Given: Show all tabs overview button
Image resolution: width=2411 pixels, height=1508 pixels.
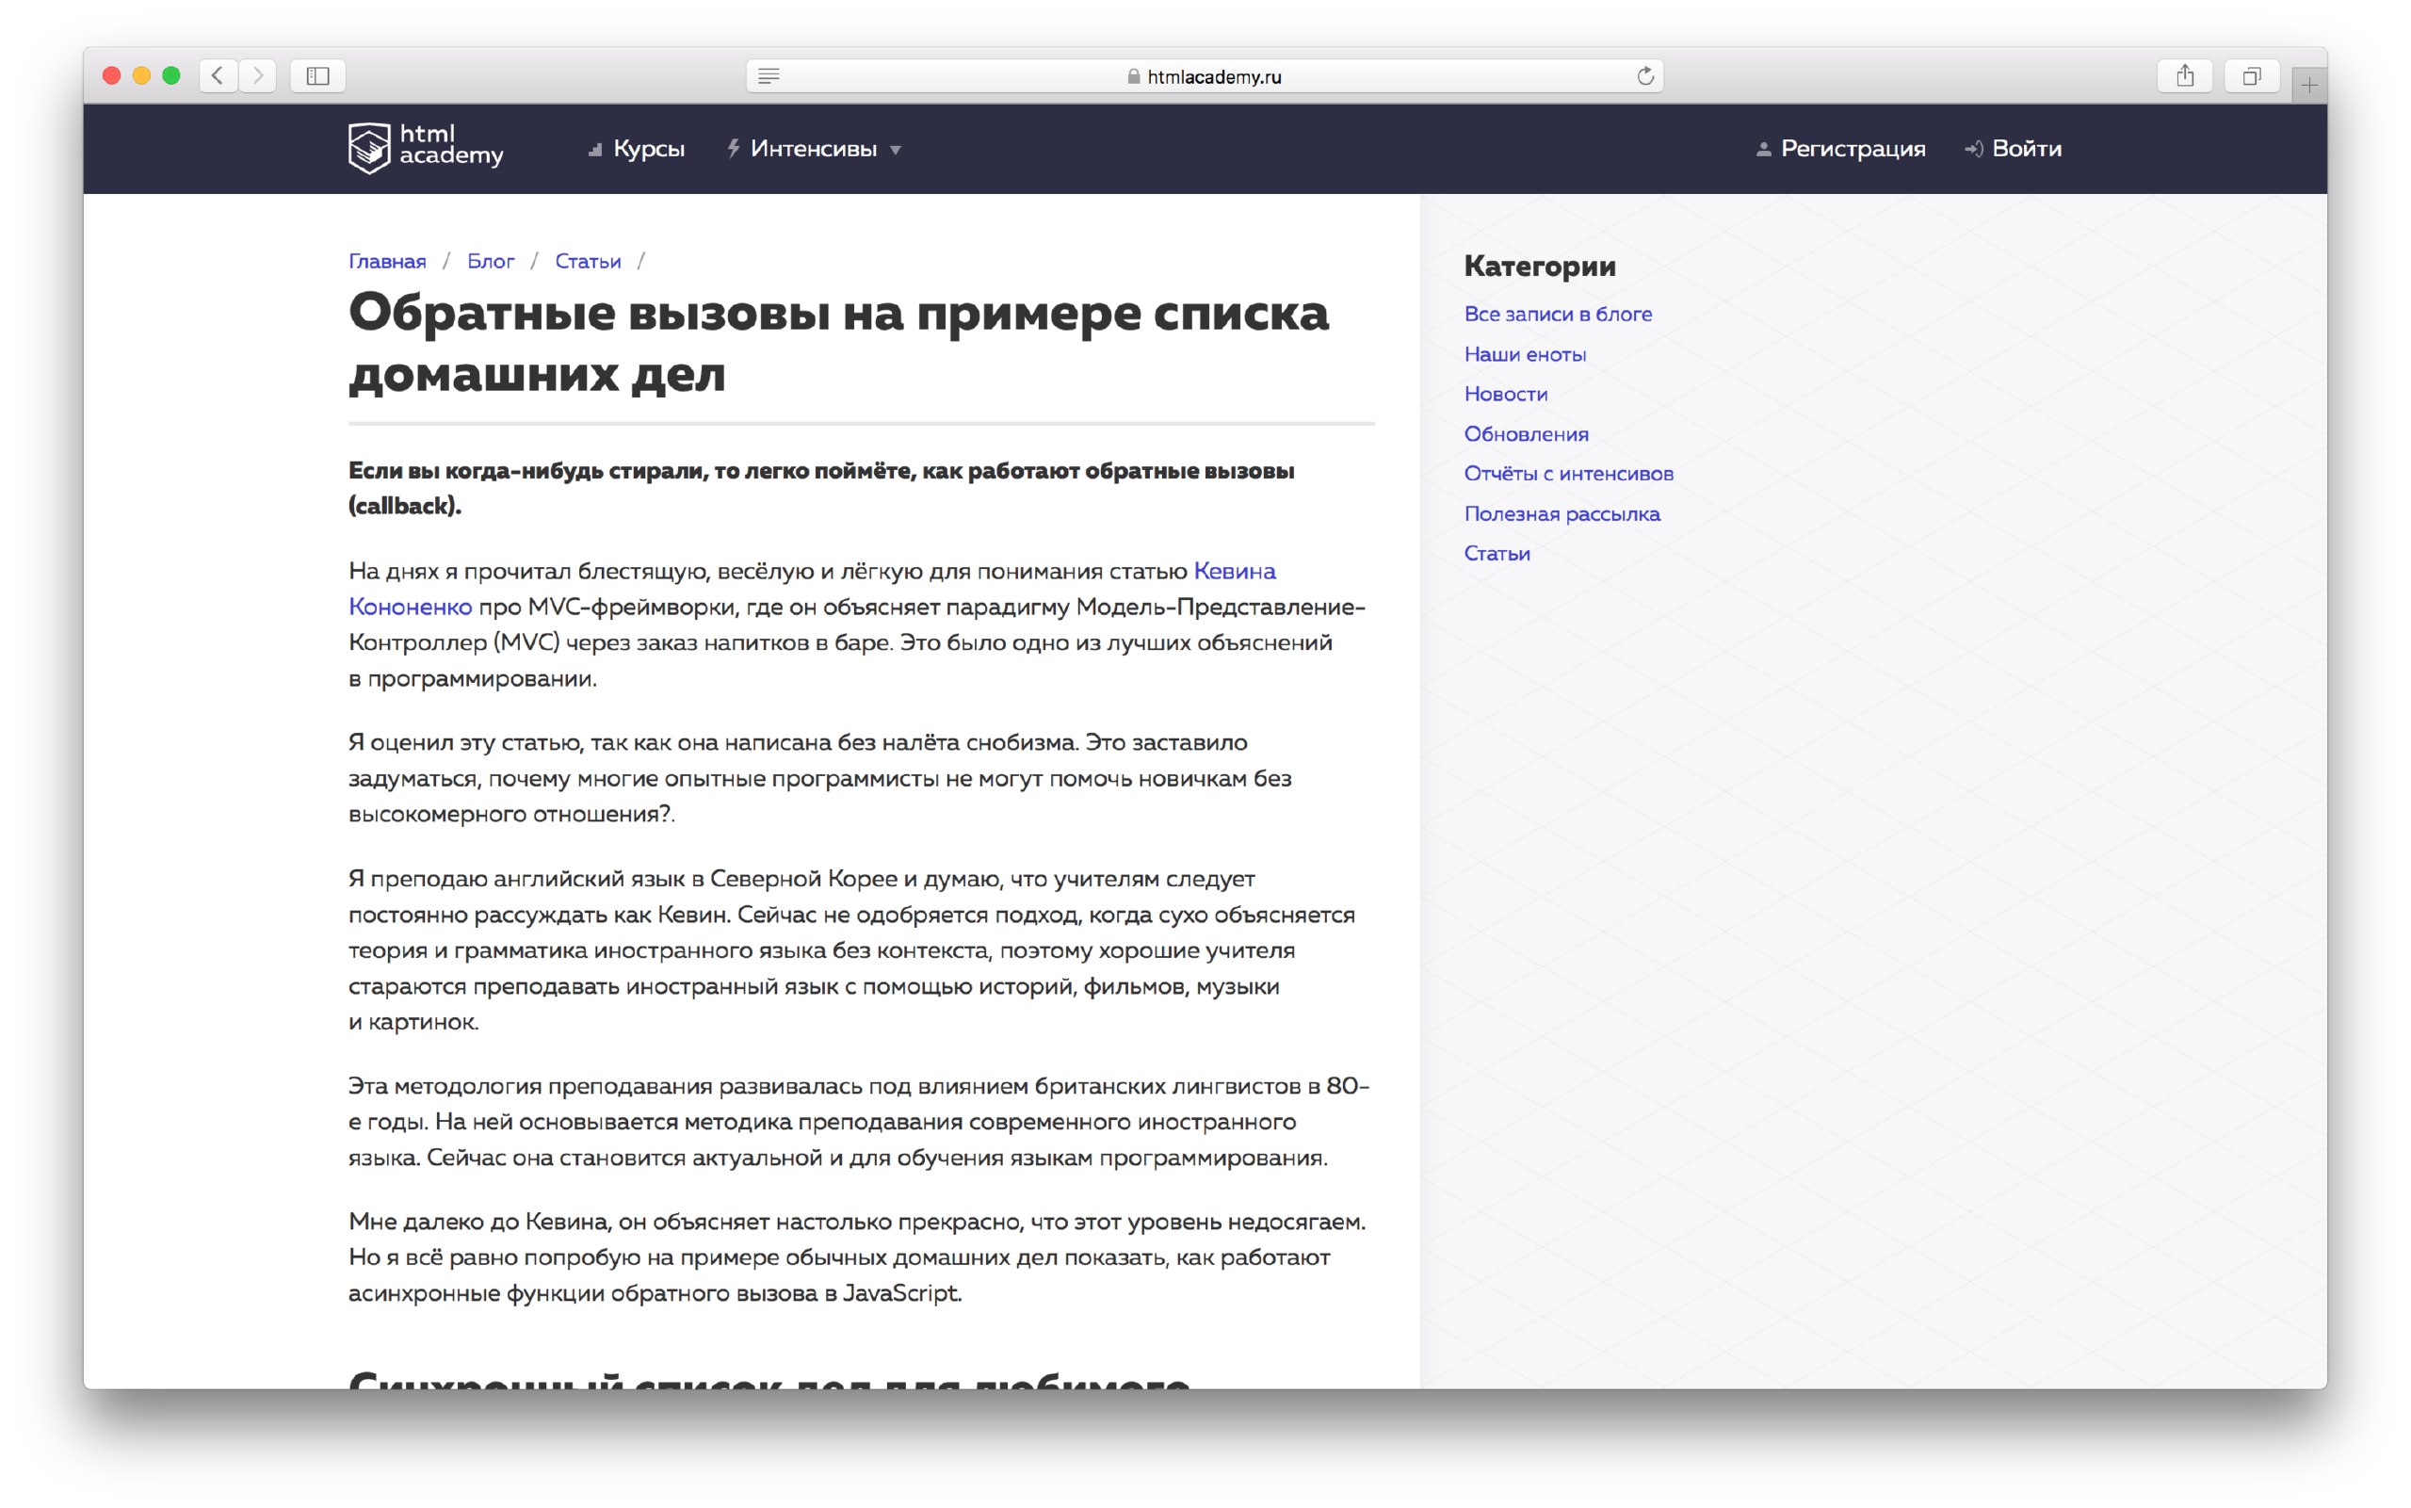Looking at the screenshot, I should click(x=2252, y=75).
